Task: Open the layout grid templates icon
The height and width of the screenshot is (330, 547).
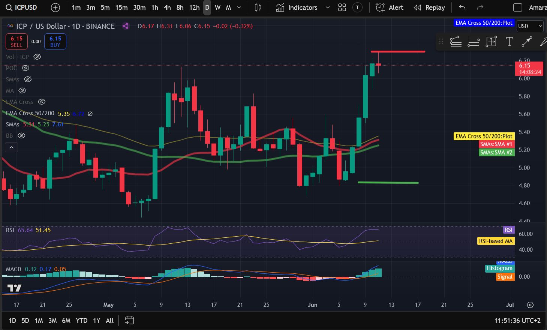Action: pos(342,7)
